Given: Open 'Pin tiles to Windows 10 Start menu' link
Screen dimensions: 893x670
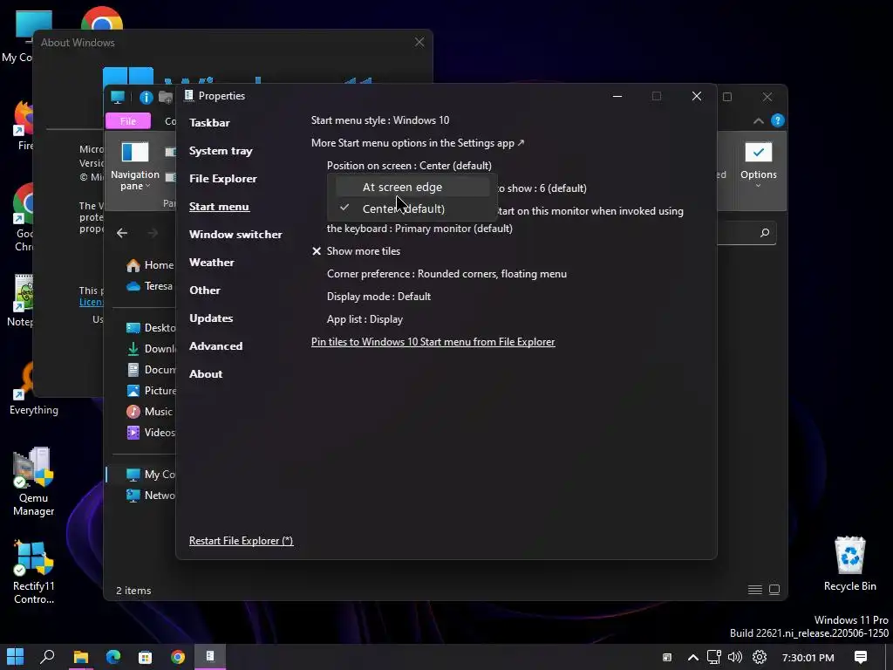Looking at the screenshot, I should [433, 342].
